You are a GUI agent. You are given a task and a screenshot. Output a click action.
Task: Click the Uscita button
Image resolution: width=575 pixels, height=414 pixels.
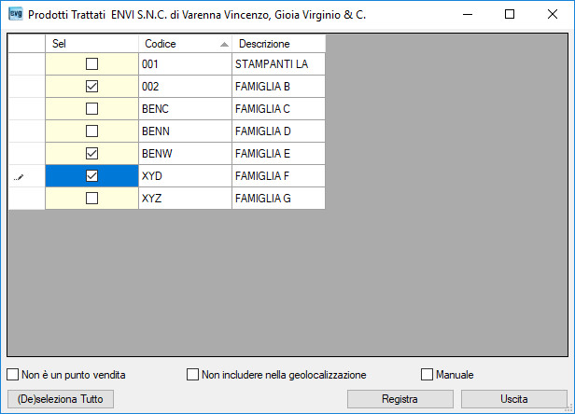coord(514,399)
